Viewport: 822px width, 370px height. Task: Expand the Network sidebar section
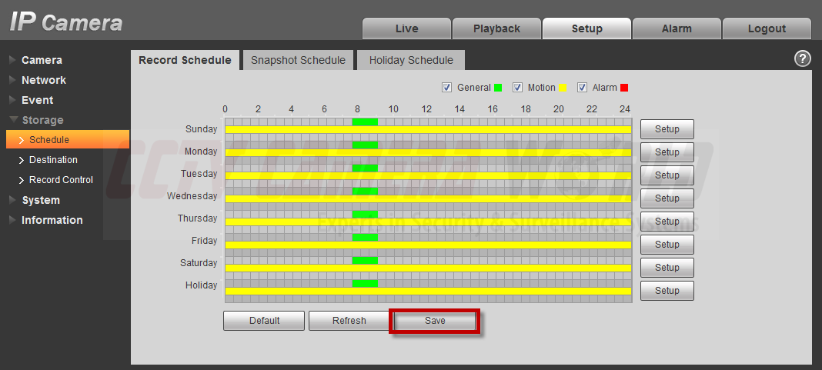point(43,80)
